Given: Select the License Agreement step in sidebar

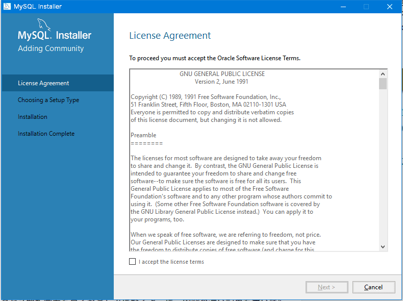Looking at the screenshot, I should pos(43,83).
